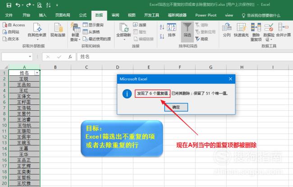
Task: Open the 新建查询 dropdown
Action: point(75,31)
